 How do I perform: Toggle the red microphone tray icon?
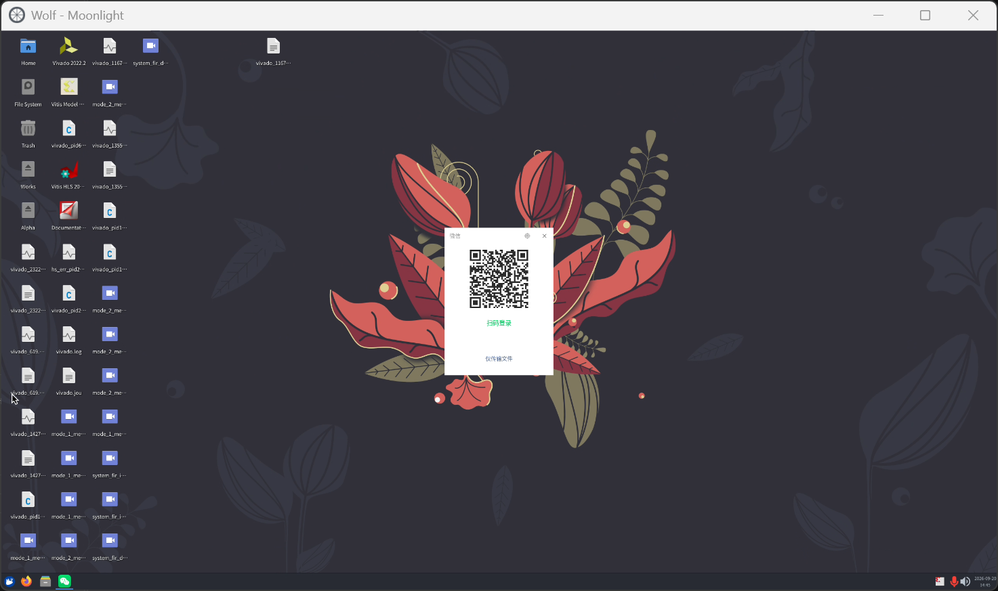tap(954, 582)
